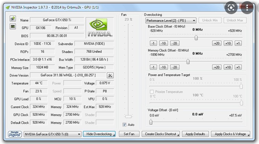Click the upload screenshot icon beside Name
The height and width of the screenshot is (144, 259).
(13, 18)
